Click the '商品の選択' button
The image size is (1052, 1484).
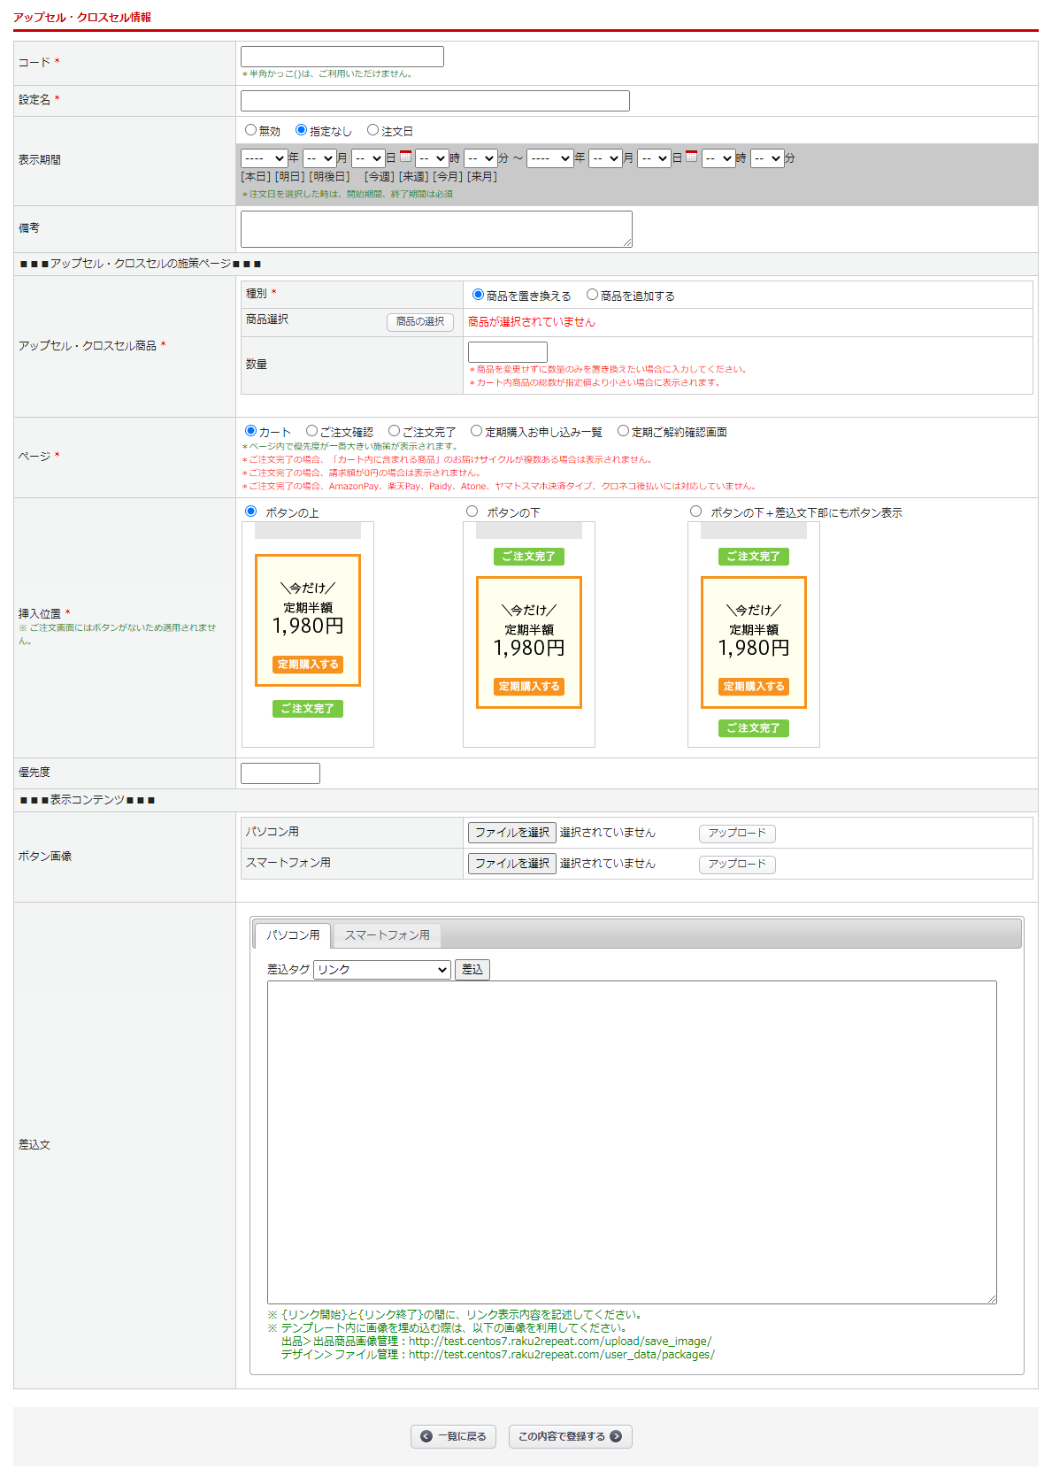pos(420,322)
